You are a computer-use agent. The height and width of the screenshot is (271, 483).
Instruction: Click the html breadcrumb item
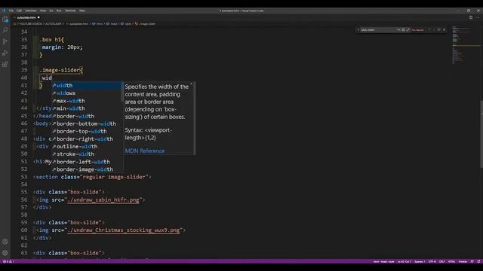97,23
